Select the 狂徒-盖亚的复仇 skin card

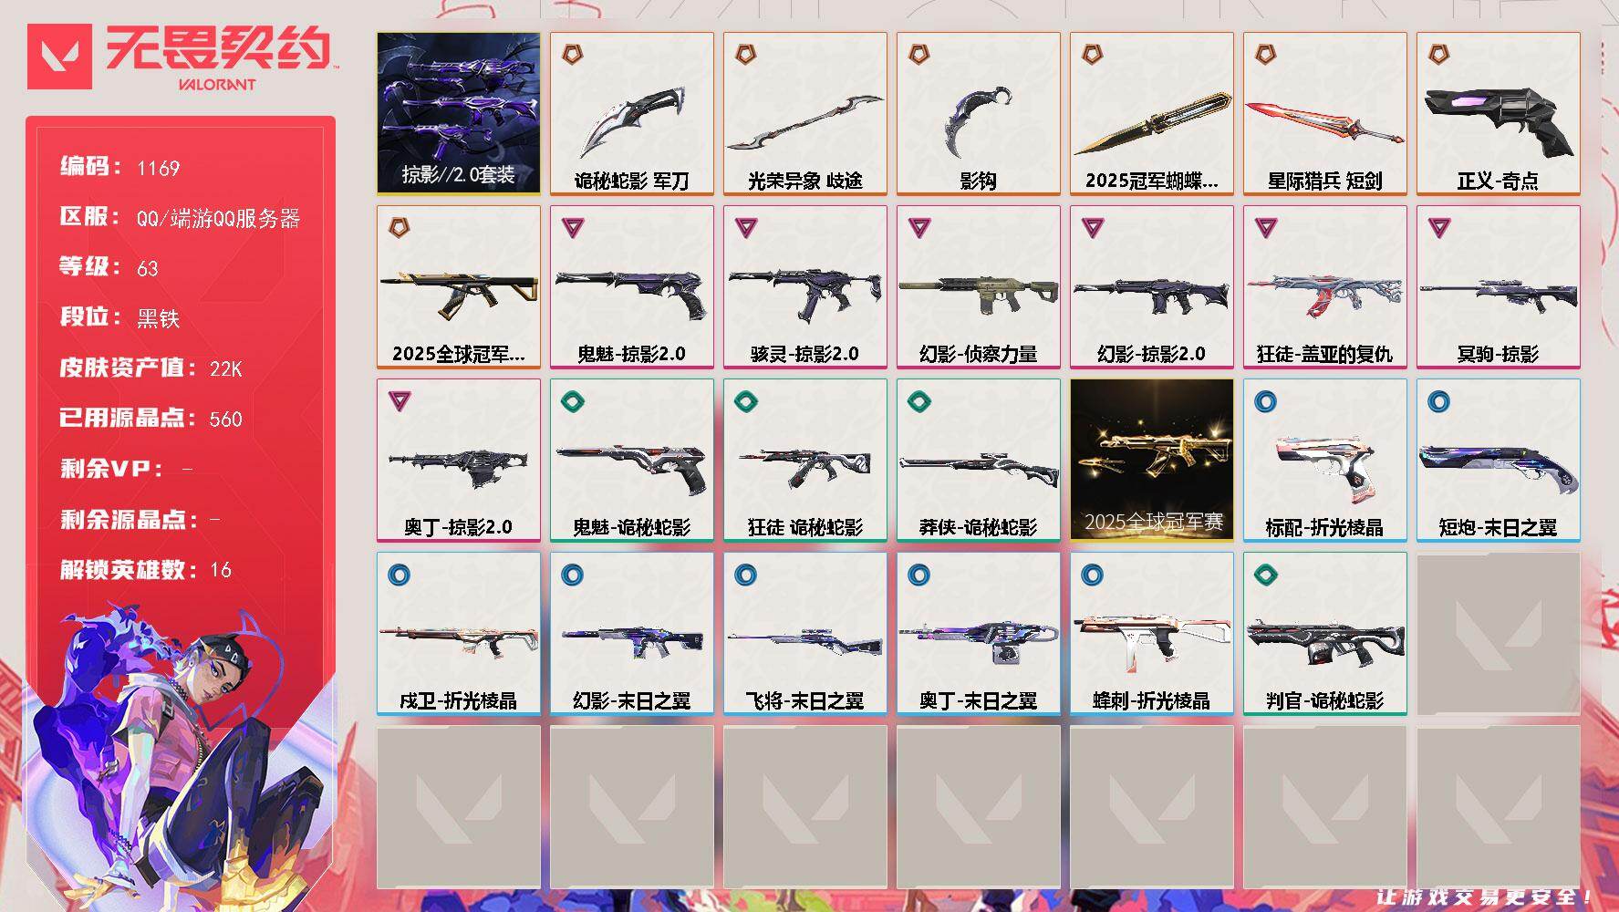tap(1325, 286)
